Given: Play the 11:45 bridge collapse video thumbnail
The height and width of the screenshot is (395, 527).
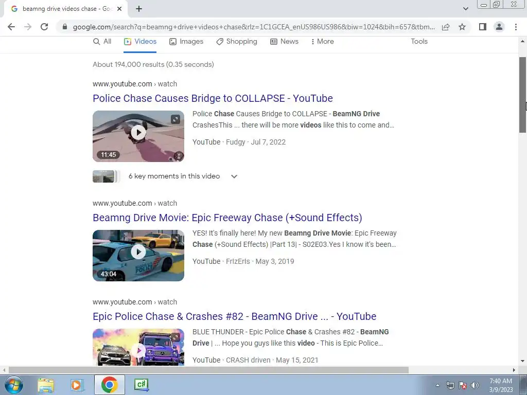Looking at the screenshot, I should coord(138,136).
